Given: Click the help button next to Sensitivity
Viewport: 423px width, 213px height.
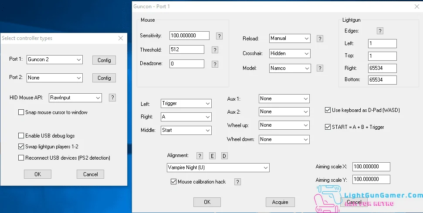Looking at the screenshot, I should coord(220,36).
